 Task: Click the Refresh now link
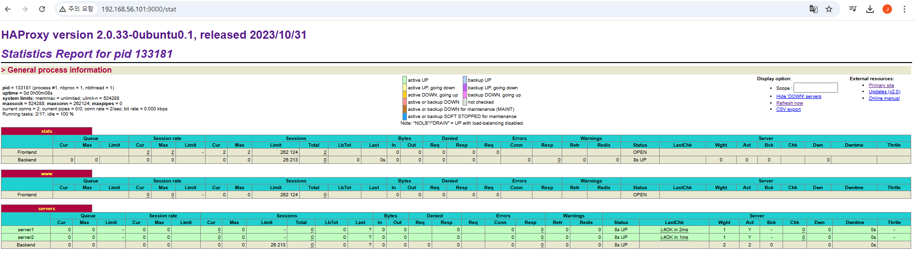[789, 103]
